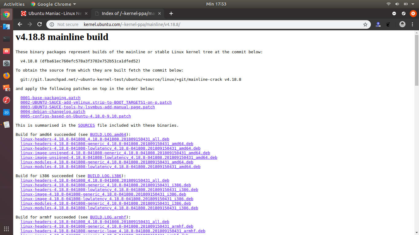Go back to the previous page

(20, 24)
